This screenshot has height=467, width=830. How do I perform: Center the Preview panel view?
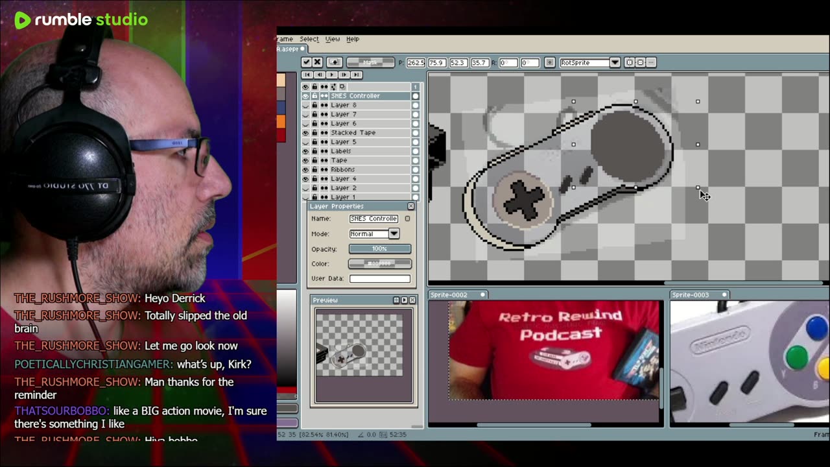(396, 300)
